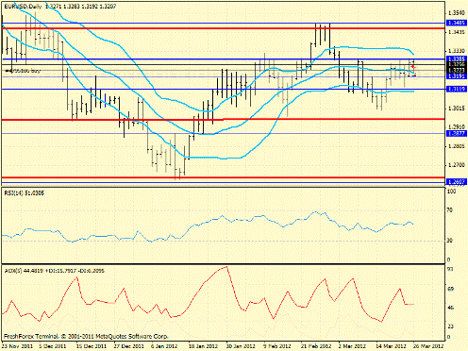Click the 1.3015 price scale value
Image resolution: width=468 pixels, height=351 pixels.
456,109
